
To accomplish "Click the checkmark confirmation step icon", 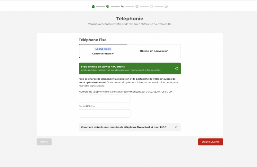I will pos(166,6).
